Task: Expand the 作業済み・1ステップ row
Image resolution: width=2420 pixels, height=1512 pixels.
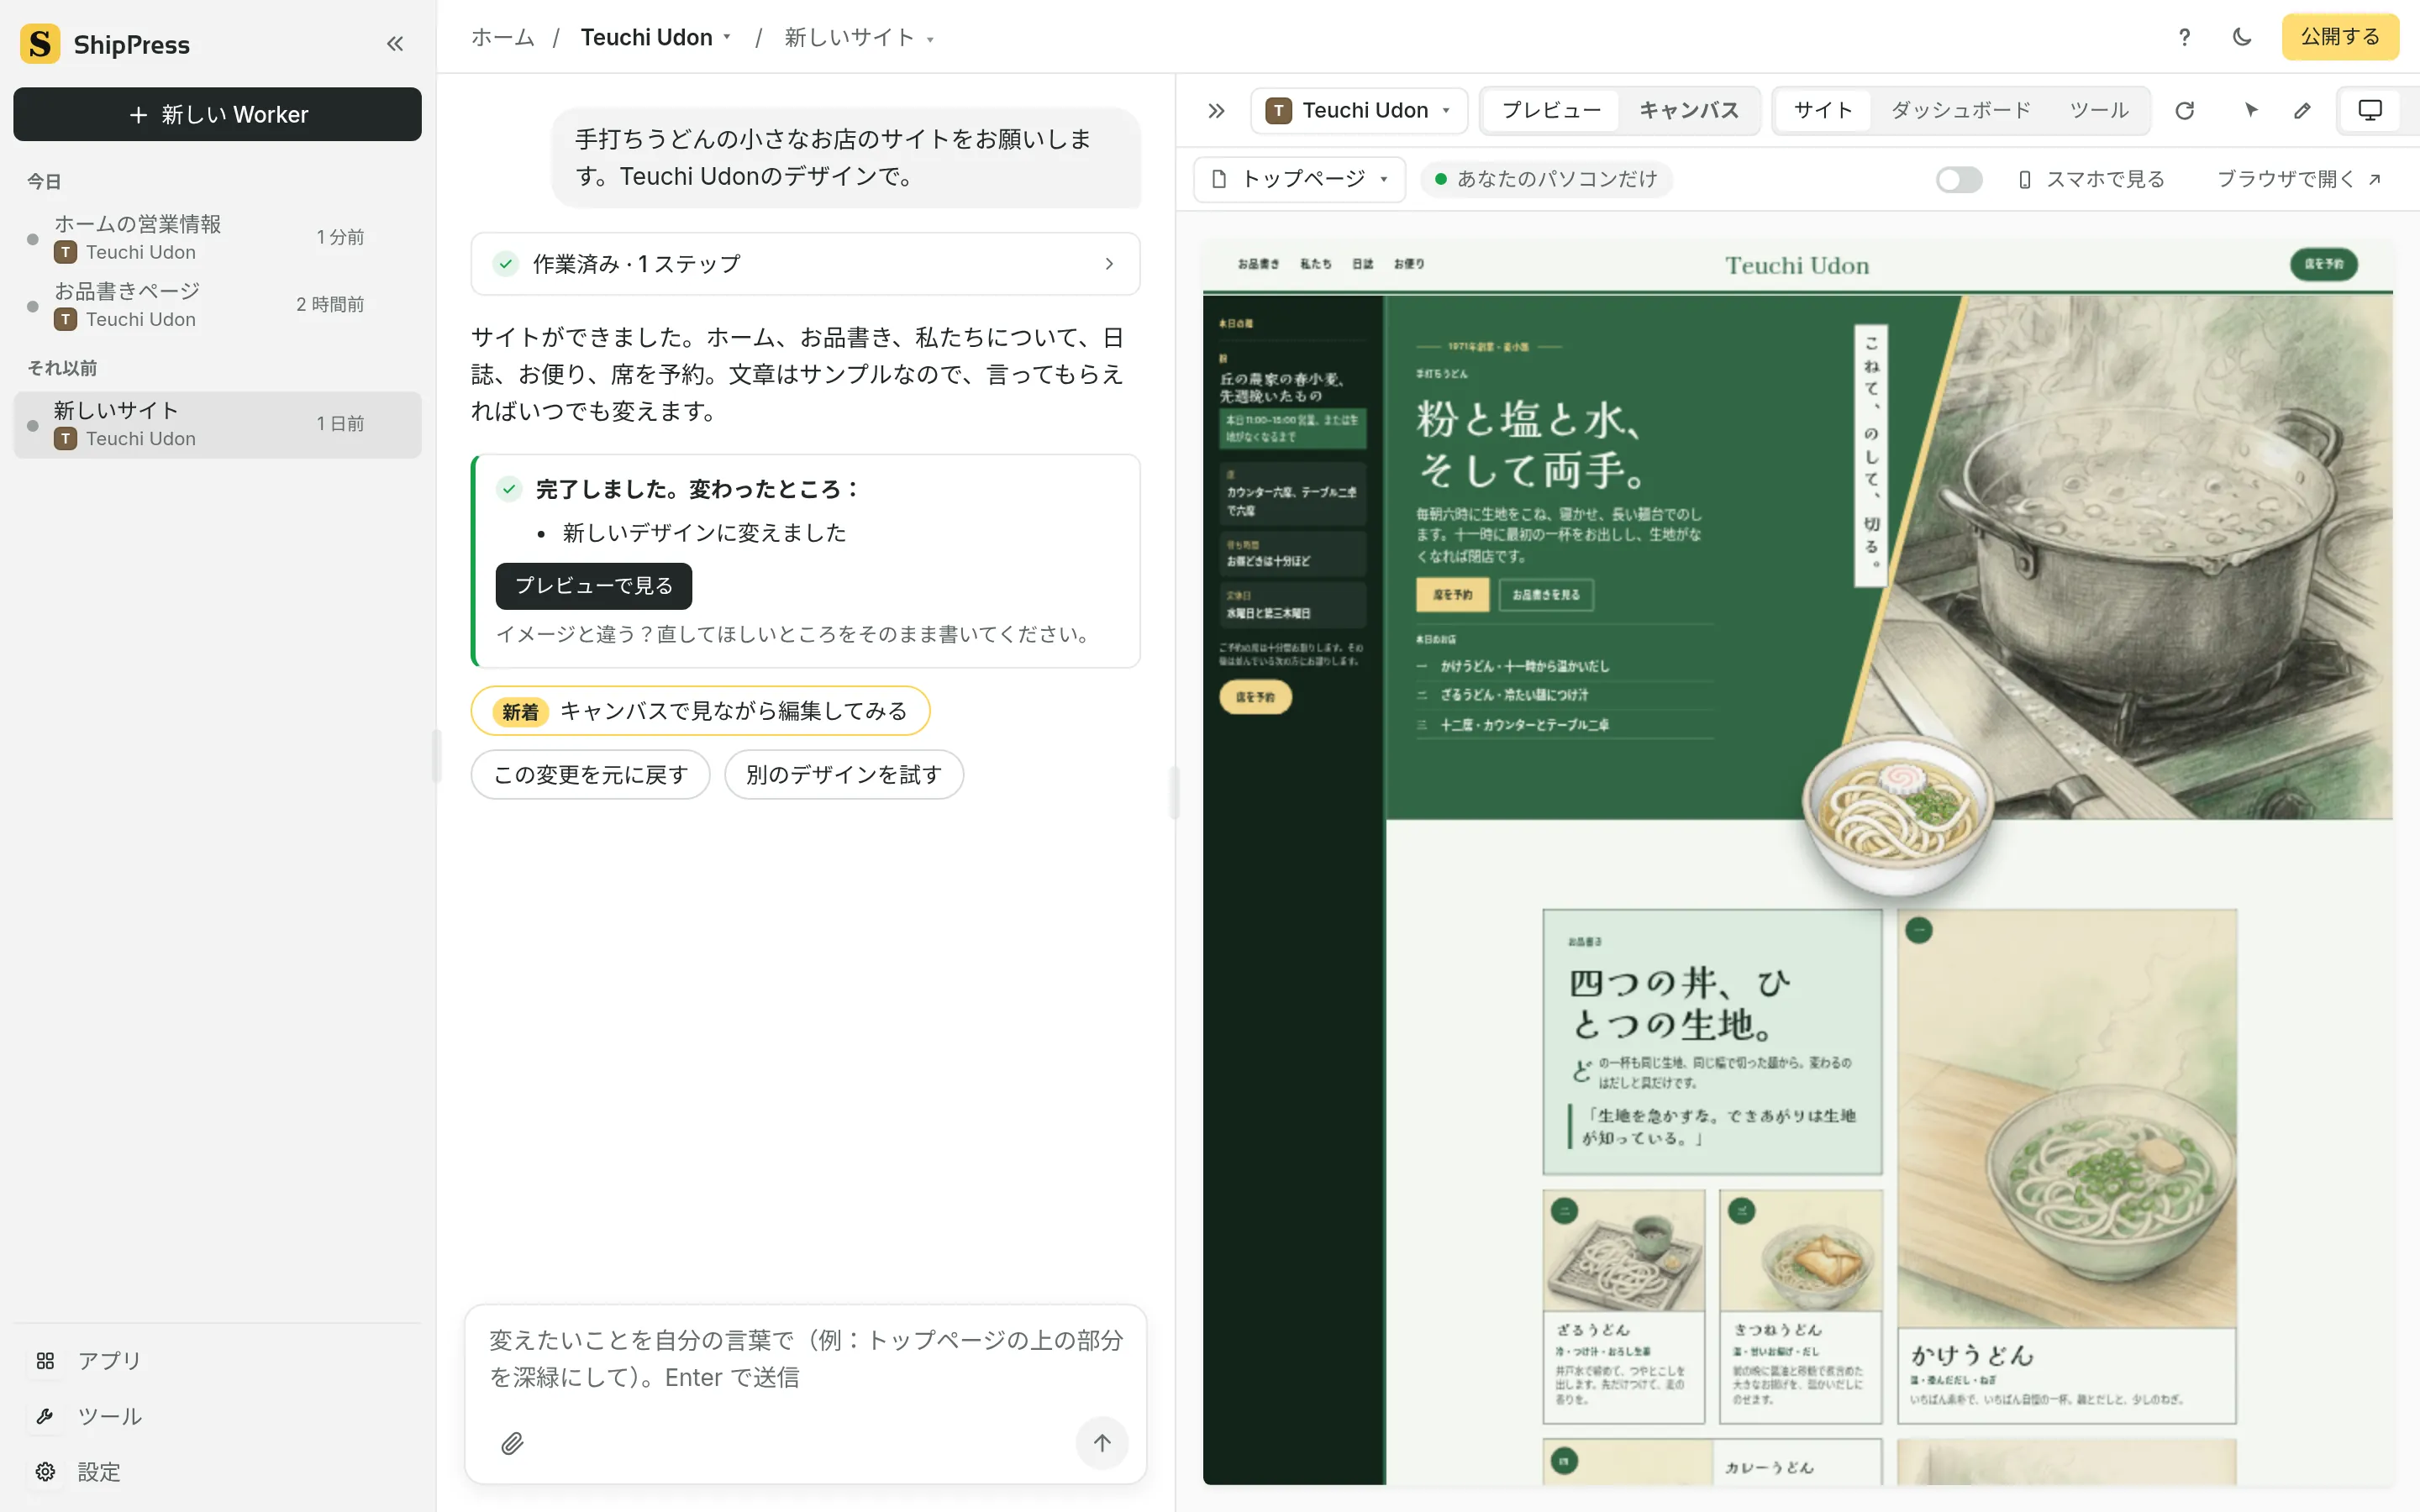Action: [x=805, y=264]
